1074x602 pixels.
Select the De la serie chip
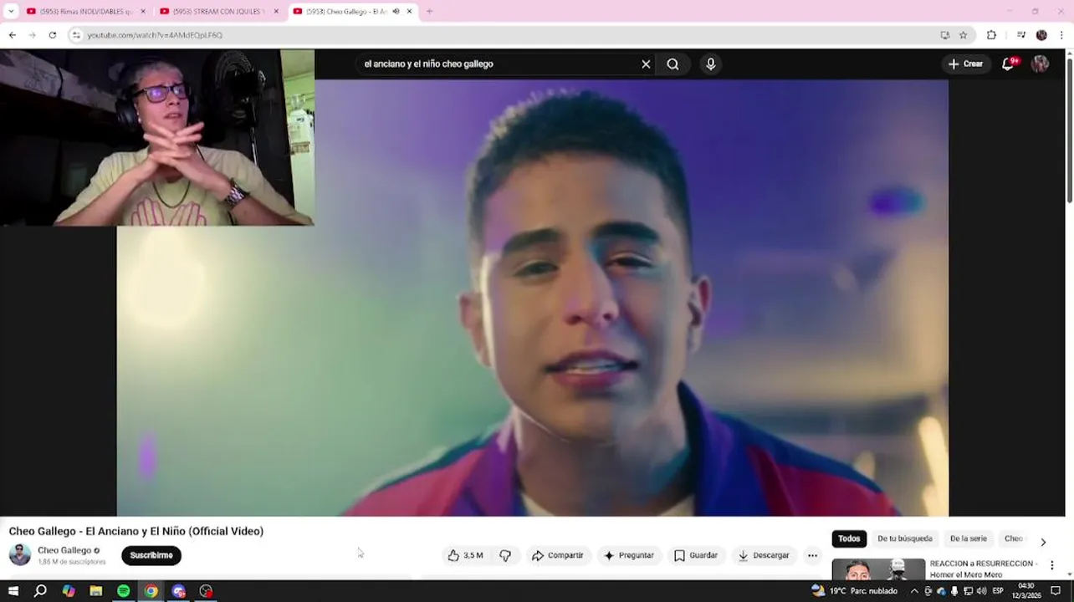pos(969,539)
